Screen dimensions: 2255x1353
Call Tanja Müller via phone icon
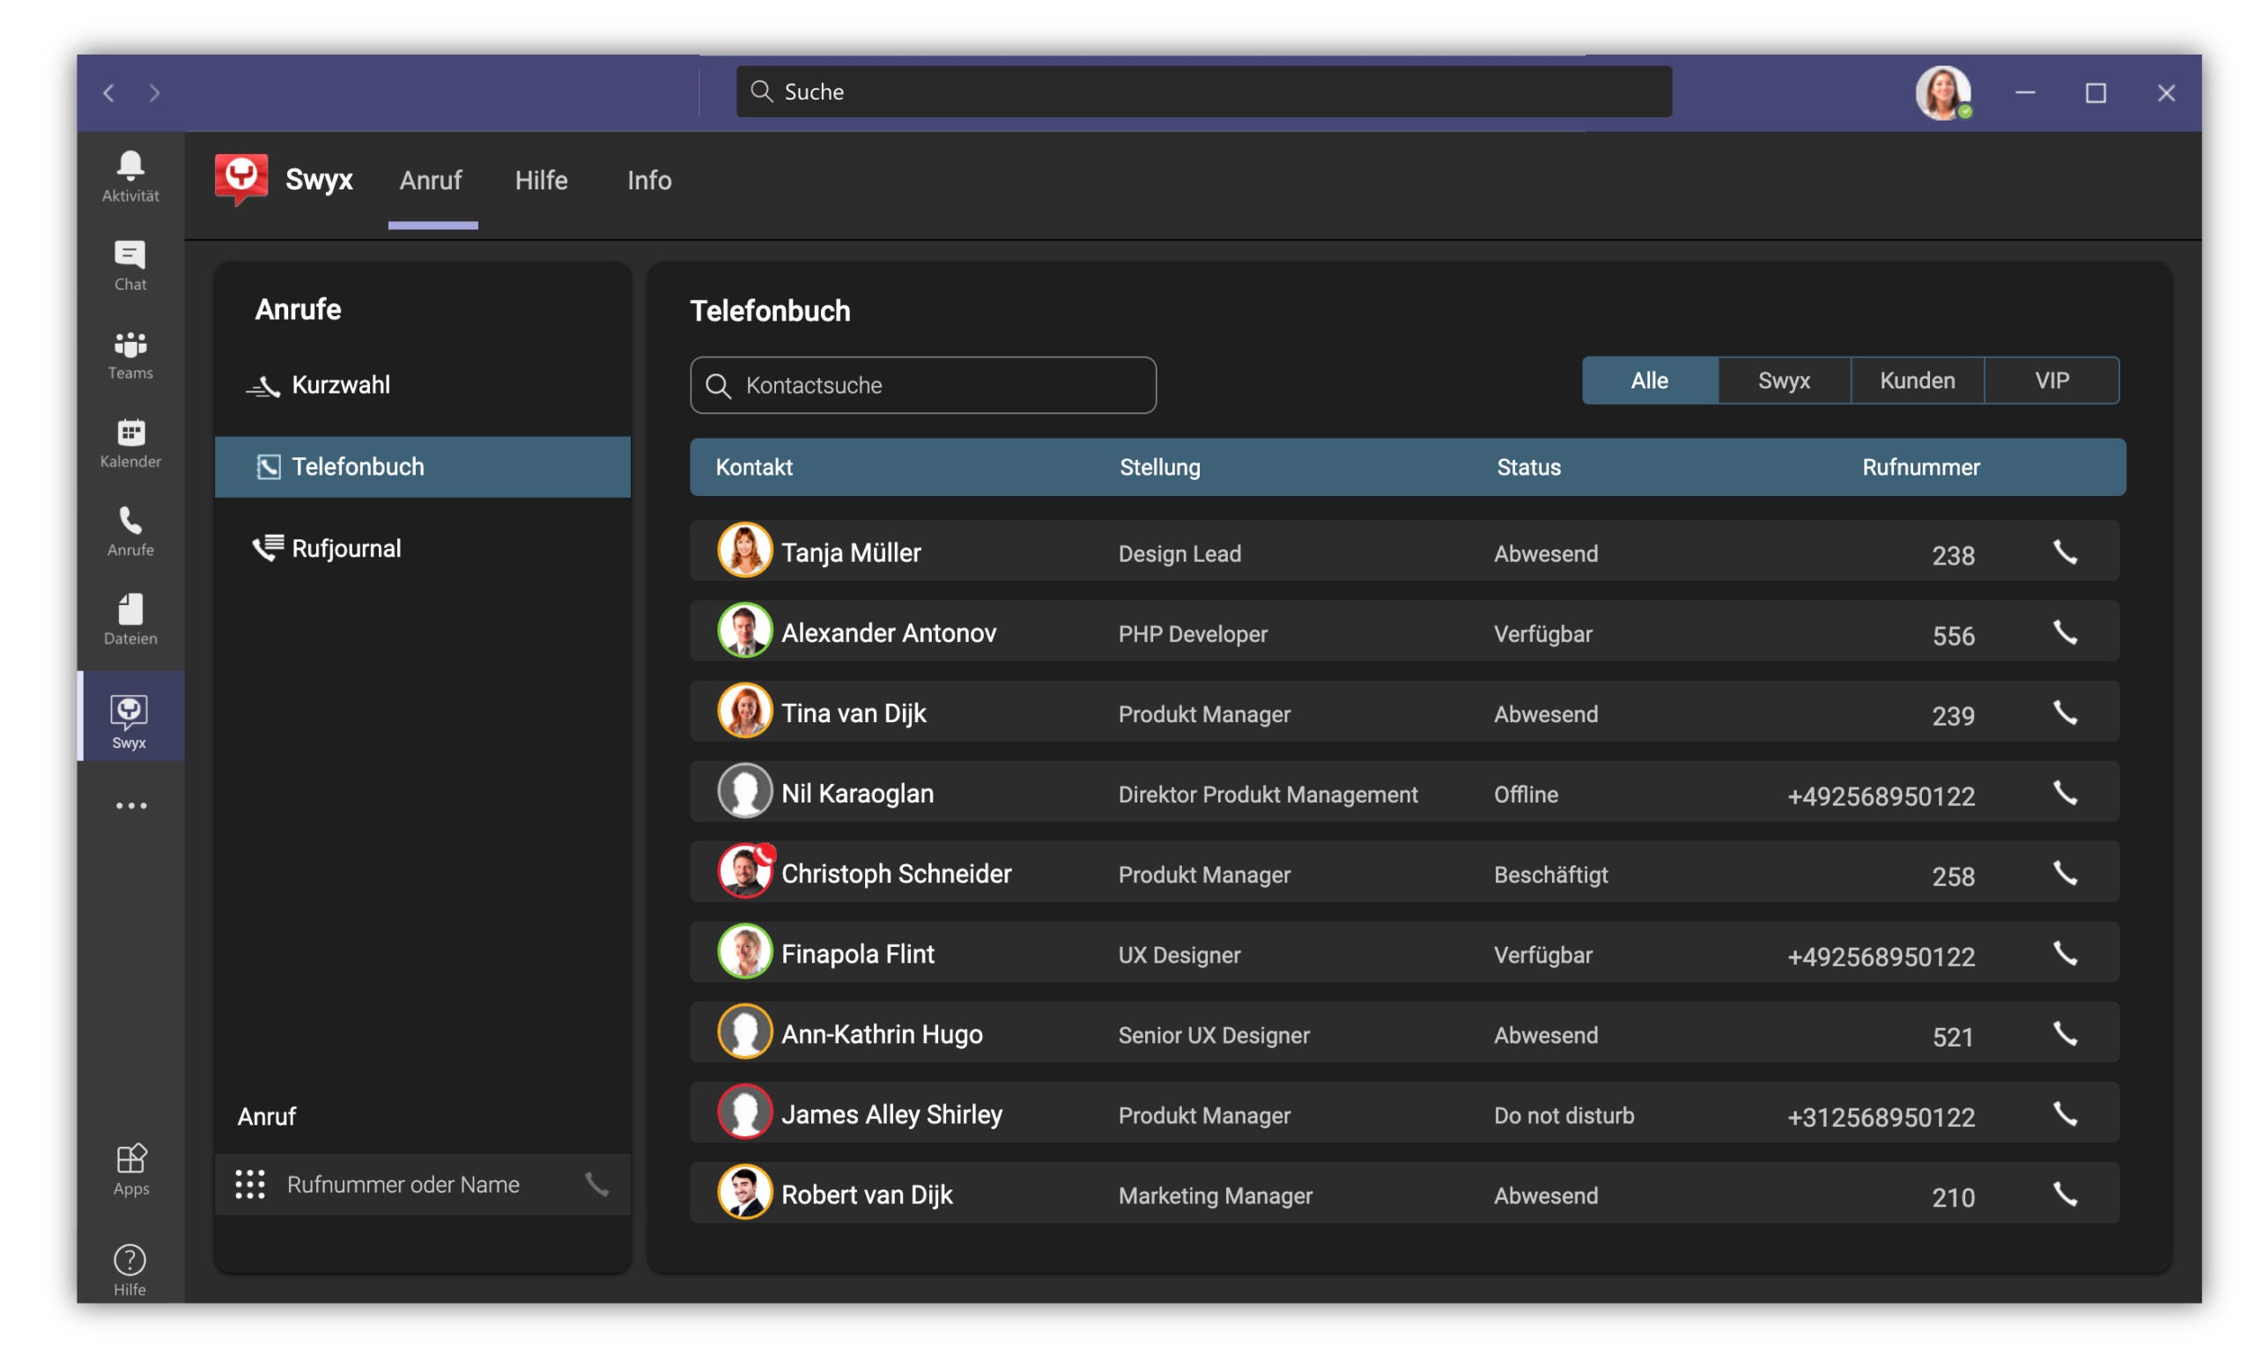click(x=2064, y=552)
